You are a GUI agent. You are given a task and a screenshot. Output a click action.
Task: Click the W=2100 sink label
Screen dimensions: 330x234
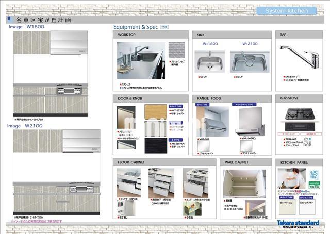250,44
